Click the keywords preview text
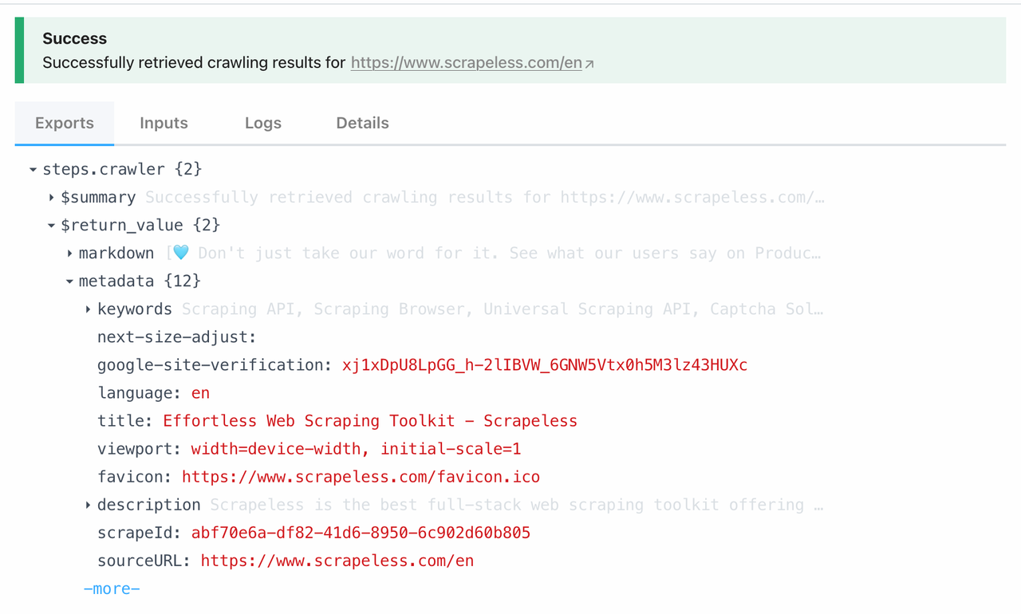 point(503,309)
